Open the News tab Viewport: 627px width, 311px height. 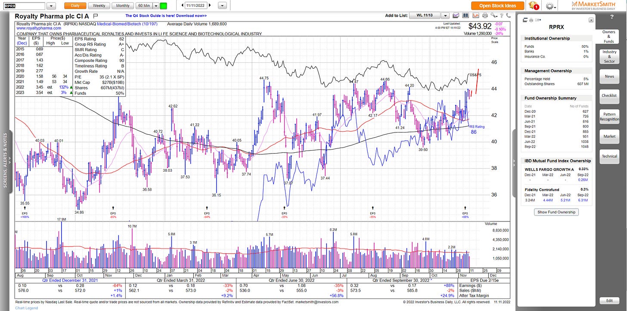click(609, 76)
